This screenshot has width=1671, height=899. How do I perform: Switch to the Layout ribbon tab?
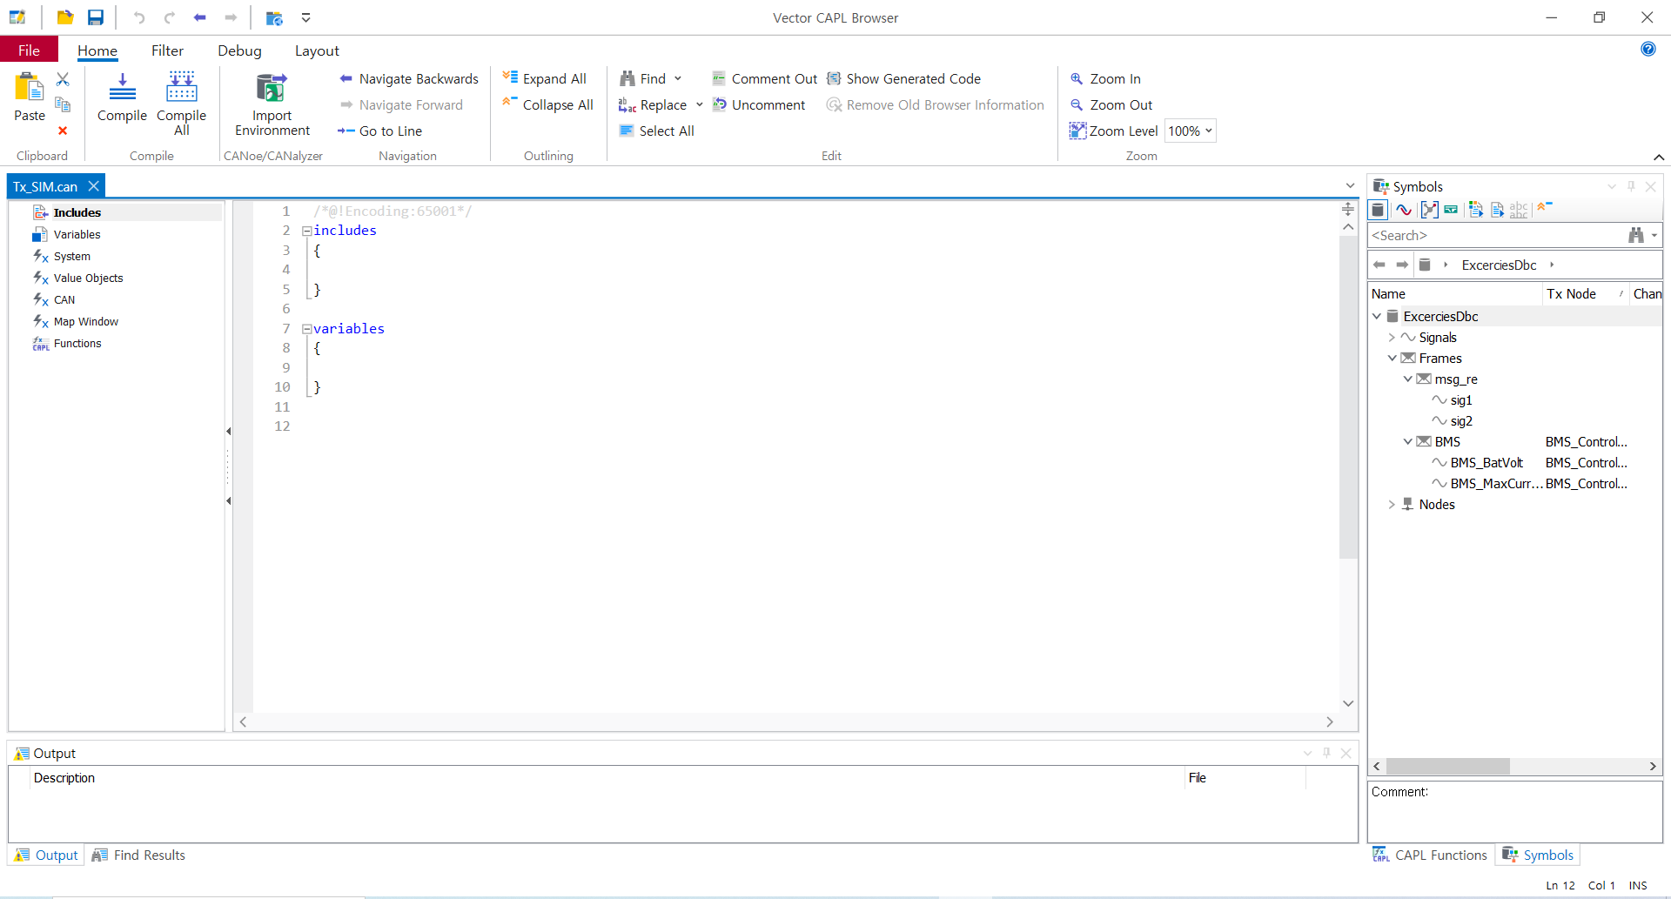tap(317, 50)
